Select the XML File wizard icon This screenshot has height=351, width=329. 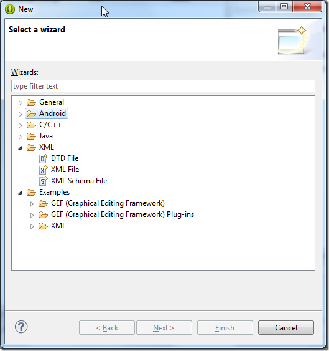click(x=44, y=170)
